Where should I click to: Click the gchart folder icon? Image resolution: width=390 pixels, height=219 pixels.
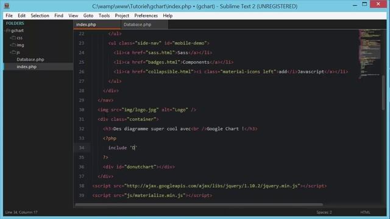tap(8, 30)
